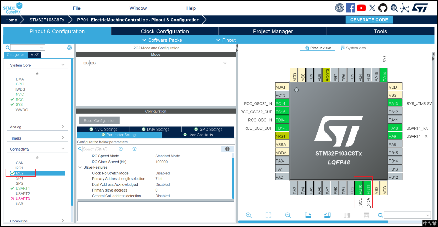Collapse the Slave Features section
The height and width of the screenshot is (227, 438).
coord(80,167)
